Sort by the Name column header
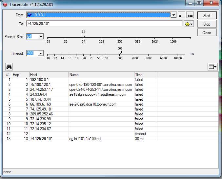 [x=101, y=74]
